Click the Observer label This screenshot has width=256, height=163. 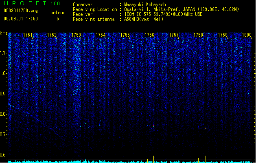83,4
